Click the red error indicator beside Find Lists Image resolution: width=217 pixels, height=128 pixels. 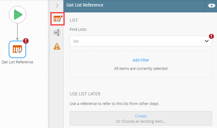point(212,36)
